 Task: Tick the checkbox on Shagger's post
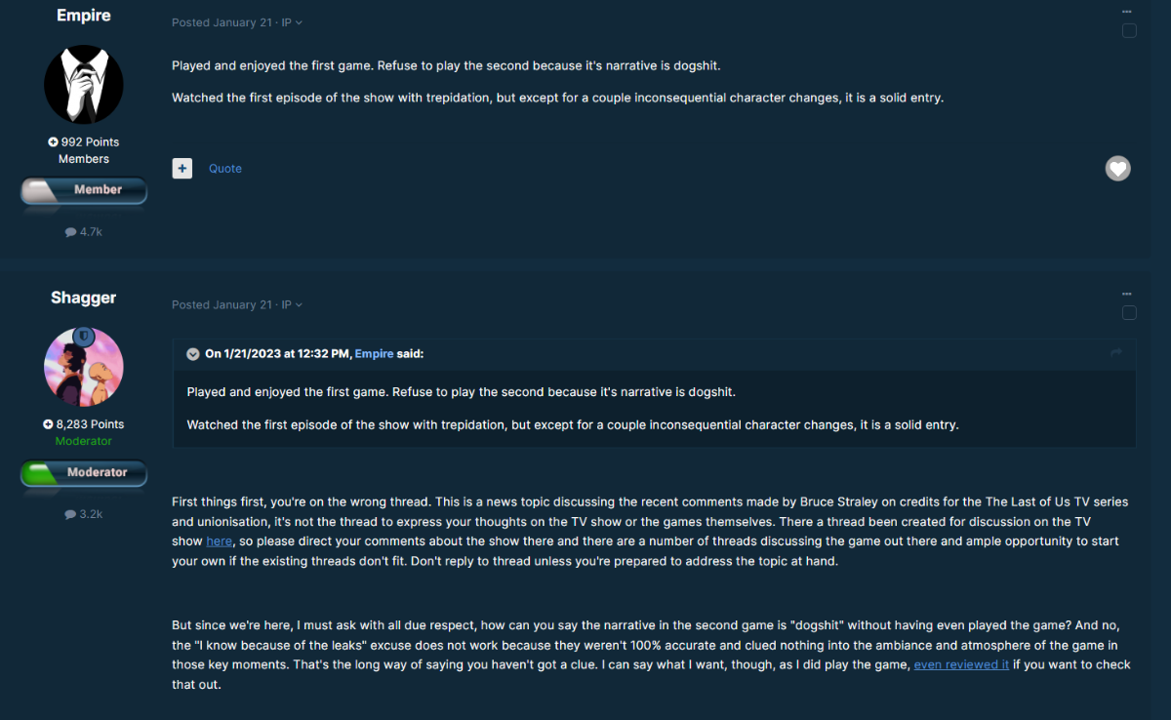pos(1129,312)
